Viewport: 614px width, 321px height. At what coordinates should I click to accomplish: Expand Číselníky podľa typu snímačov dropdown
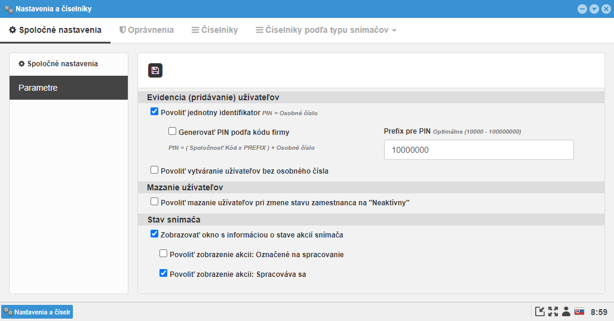tap(326, 30)
